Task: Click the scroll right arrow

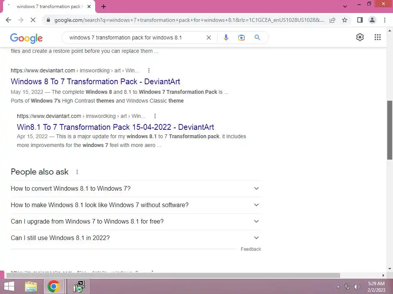Action: (x=383, y=276)
